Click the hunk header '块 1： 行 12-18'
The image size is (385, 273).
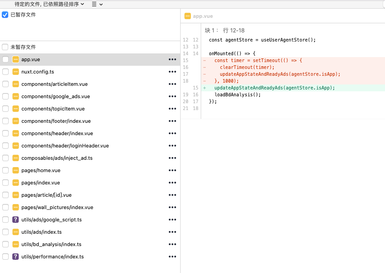coord(225,31)
